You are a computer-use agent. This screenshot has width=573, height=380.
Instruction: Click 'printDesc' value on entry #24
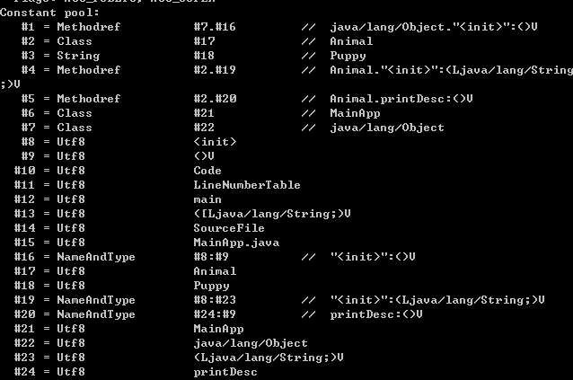click(x=225, y=372)
